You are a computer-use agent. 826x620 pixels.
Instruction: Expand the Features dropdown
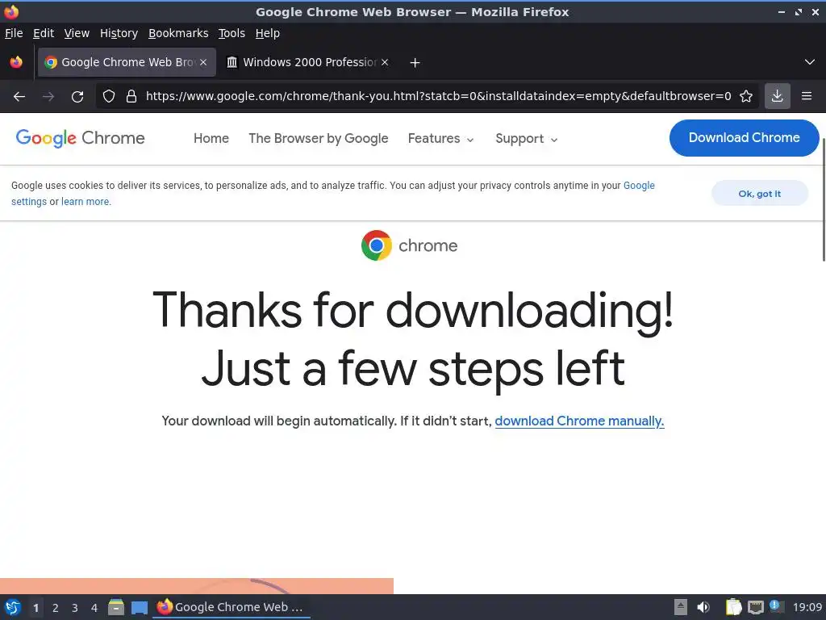441,139
